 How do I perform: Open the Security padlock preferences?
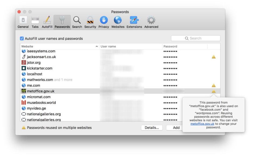(90, 22)
